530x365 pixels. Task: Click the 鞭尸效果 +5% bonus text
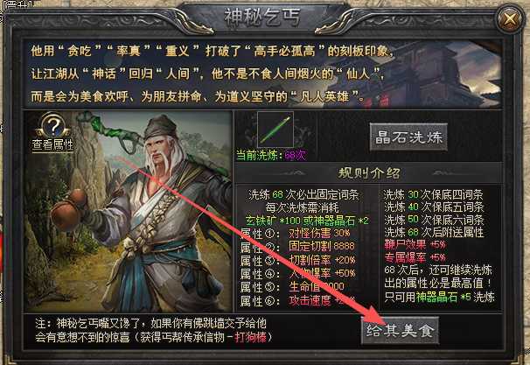click(415, 244)
